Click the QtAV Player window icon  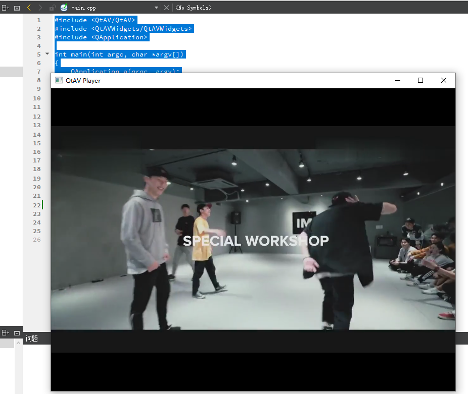coord(59,81)
